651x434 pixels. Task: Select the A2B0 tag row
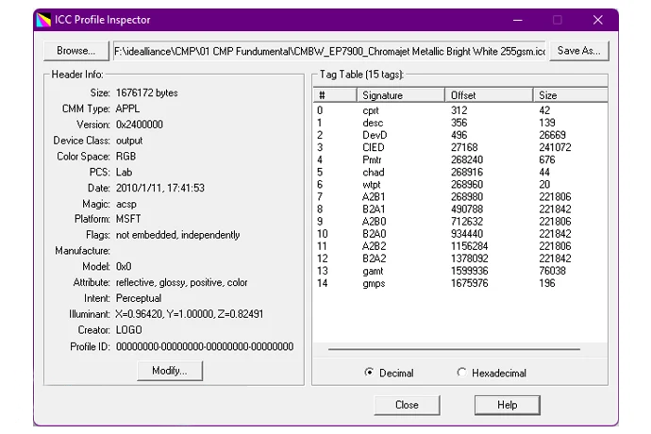pyautogui.click(x=460, y=222)
